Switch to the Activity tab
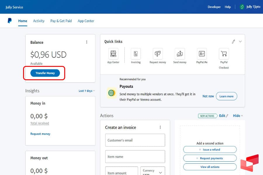This screenshot has height=175, width=263. click(x=39, y=21)
